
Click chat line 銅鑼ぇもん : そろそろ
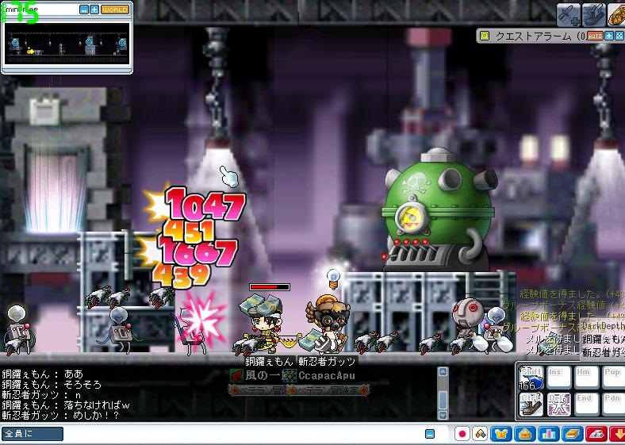tap(52, 385)
